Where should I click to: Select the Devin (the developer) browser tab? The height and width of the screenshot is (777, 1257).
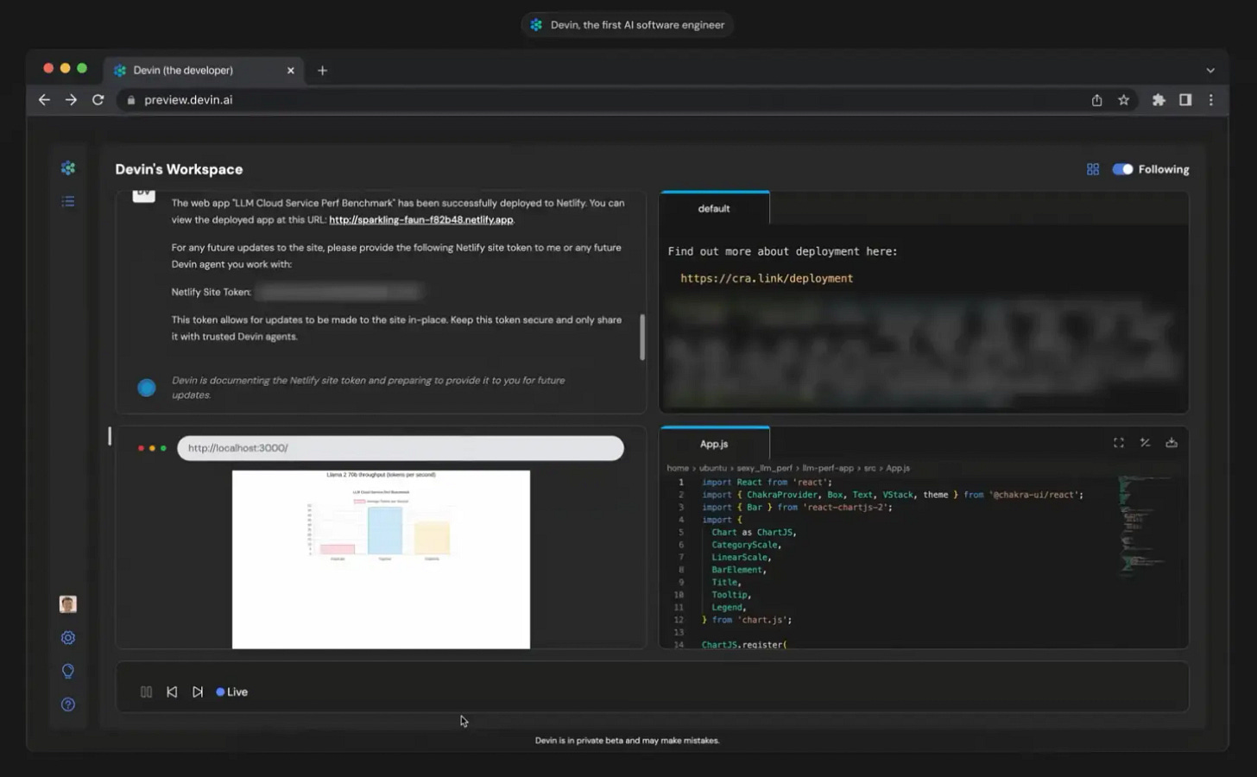[204, 71]
